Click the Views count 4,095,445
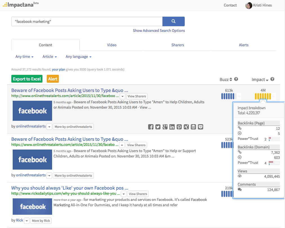Screen dimensions: 285x228 (272, 176)
